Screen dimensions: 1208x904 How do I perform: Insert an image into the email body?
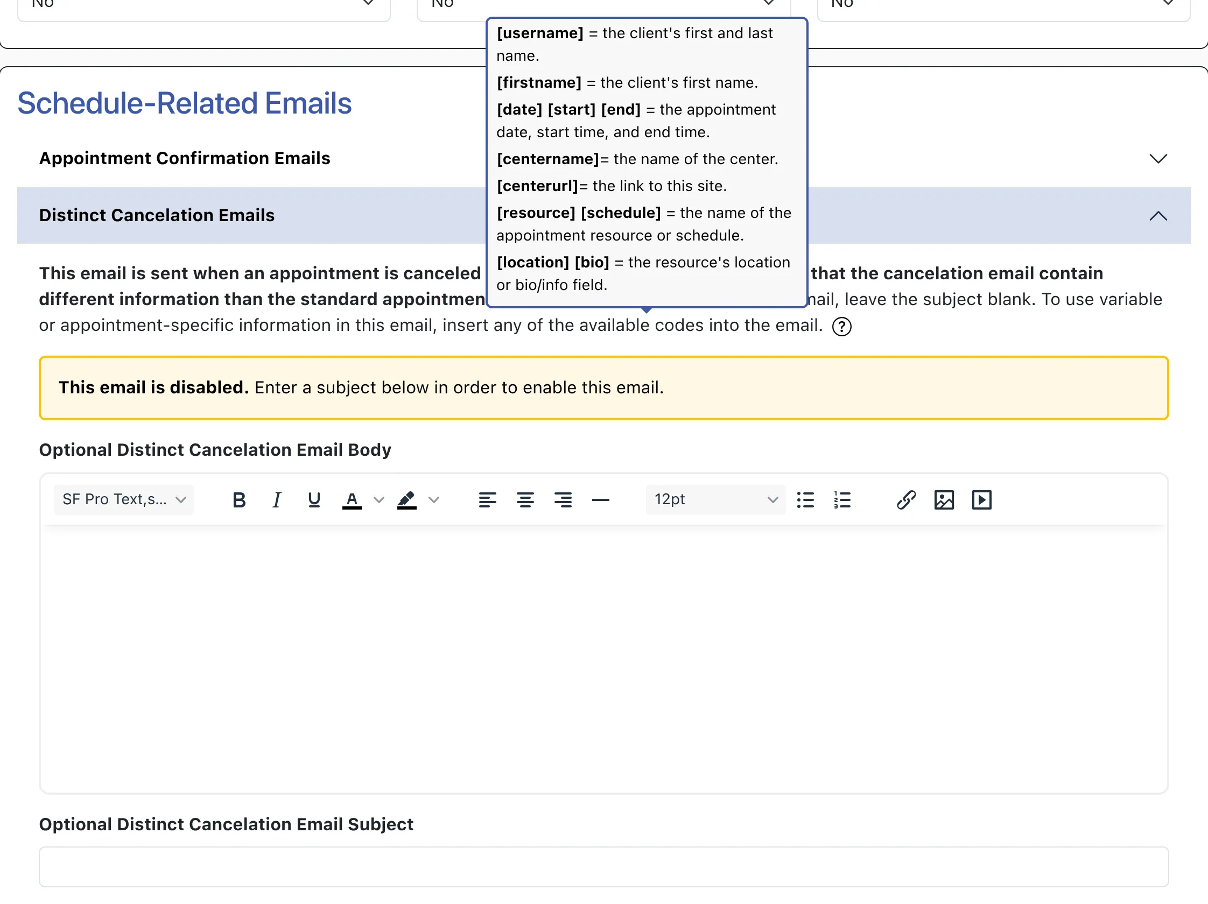[944, 499]
